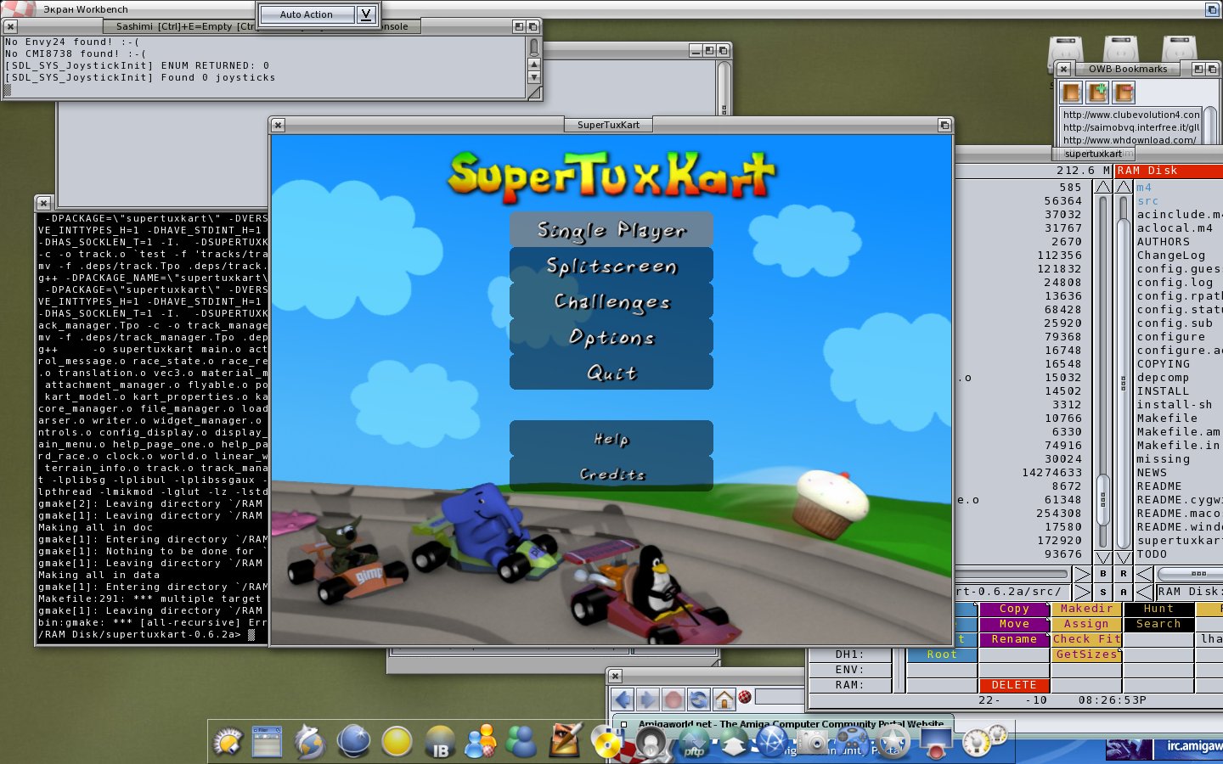Select the ENV: device button

849,670
